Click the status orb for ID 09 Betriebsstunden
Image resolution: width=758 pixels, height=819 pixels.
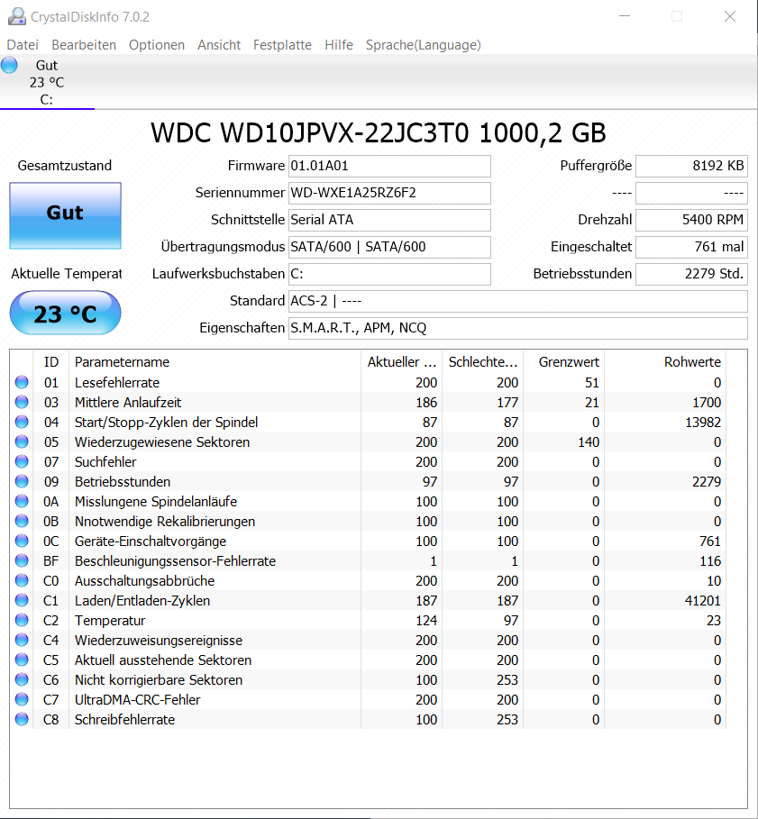[22, 482]
